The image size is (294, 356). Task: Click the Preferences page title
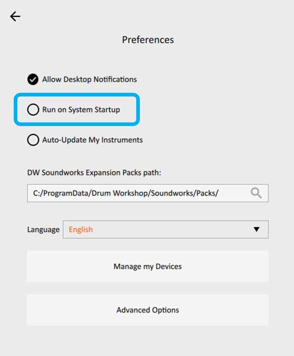click(x=148, y=40)
